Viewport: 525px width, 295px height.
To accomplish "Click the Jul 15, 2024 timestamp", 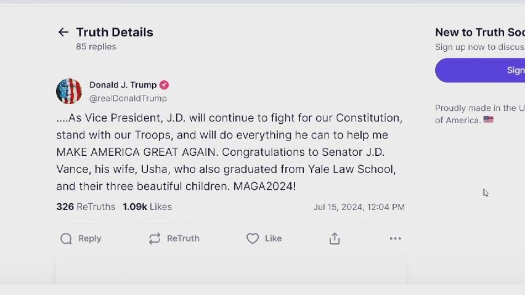I will click(359, 207).
